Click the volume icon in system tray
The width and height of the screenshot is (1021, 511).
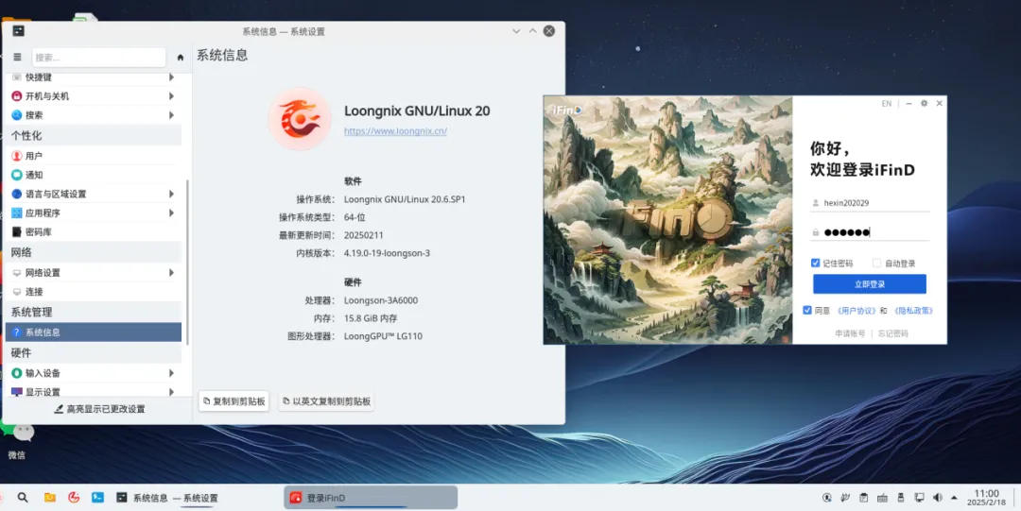tap(938, 498)
